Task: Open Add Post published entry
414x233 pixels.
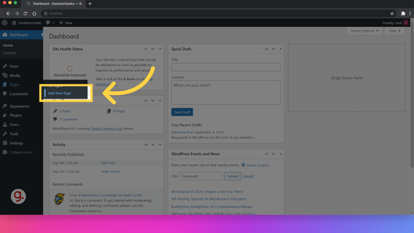Action: pos(108,163)
